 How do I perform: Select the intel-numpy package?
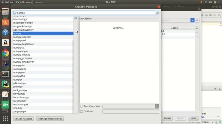pyautogui.click(x=43, y=19)
